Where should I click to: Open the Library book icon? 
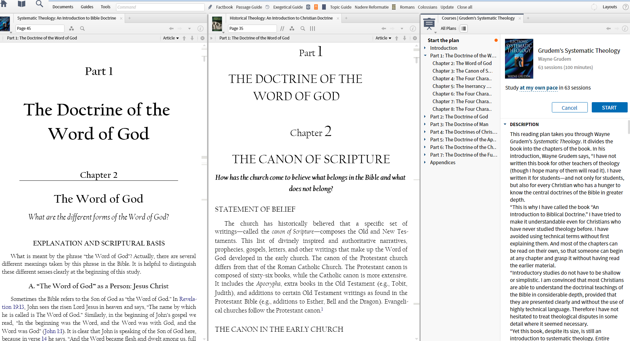pos(22,4)
